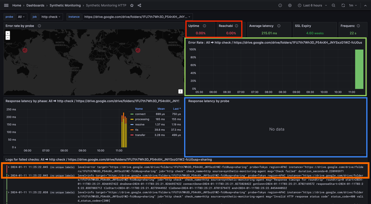Viewport: 371px width, 204px height.
Task: Click the probe variable label
Action: pyautogui.click(x=9, y=17)
